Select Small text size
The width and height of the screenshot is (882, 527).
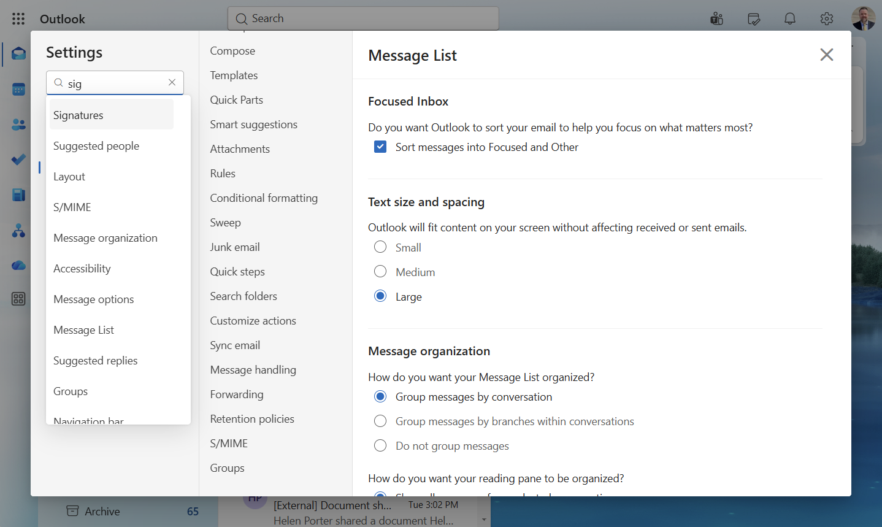pos(380,247)
